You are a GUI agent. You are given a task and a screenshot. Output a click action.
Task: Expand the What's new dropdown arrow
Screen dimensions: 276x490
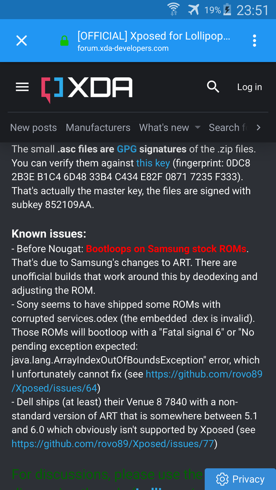197,127
